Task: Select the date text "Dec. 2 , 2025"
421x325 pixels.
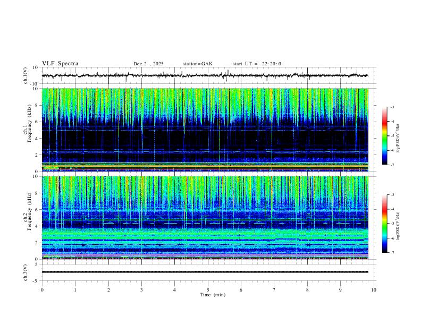Action: [x=148, y=64]
